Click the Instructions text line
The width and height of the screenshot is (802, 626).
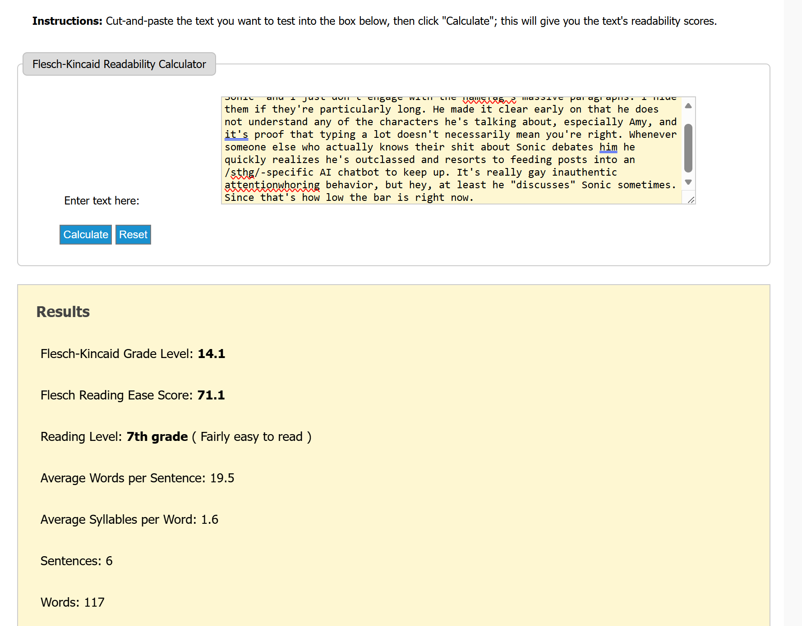374,21
